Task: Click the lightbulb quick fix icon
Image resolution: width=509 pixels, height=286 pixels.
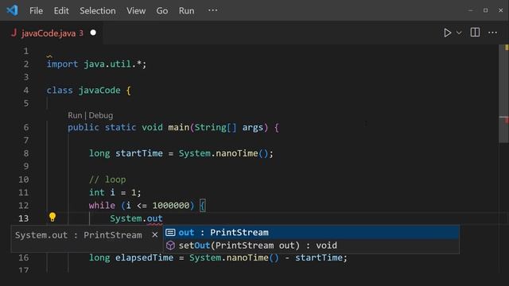Action: [52, 217]
